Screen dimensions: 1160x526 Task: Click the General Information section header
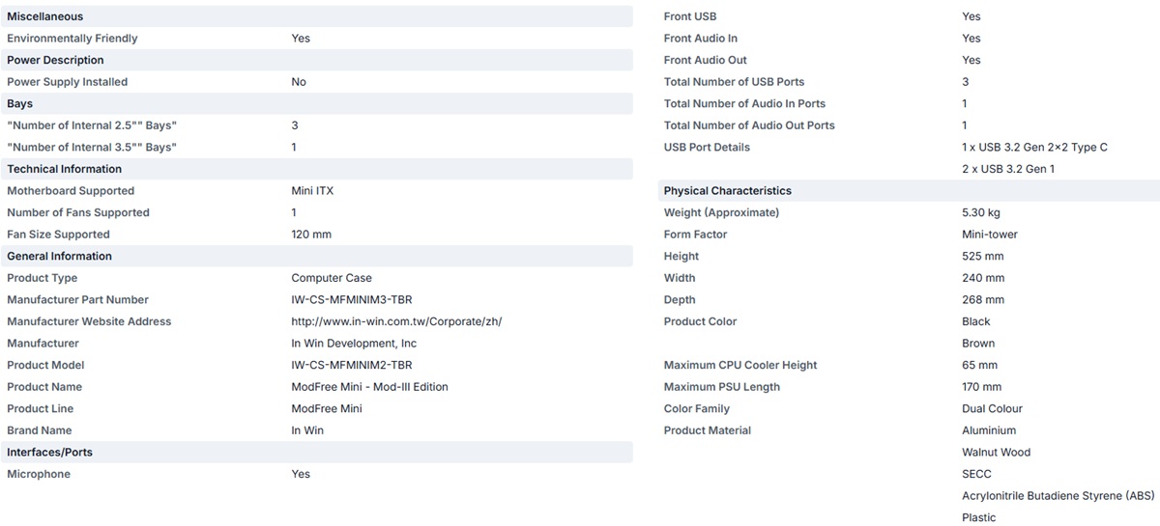tap(59, 256)
